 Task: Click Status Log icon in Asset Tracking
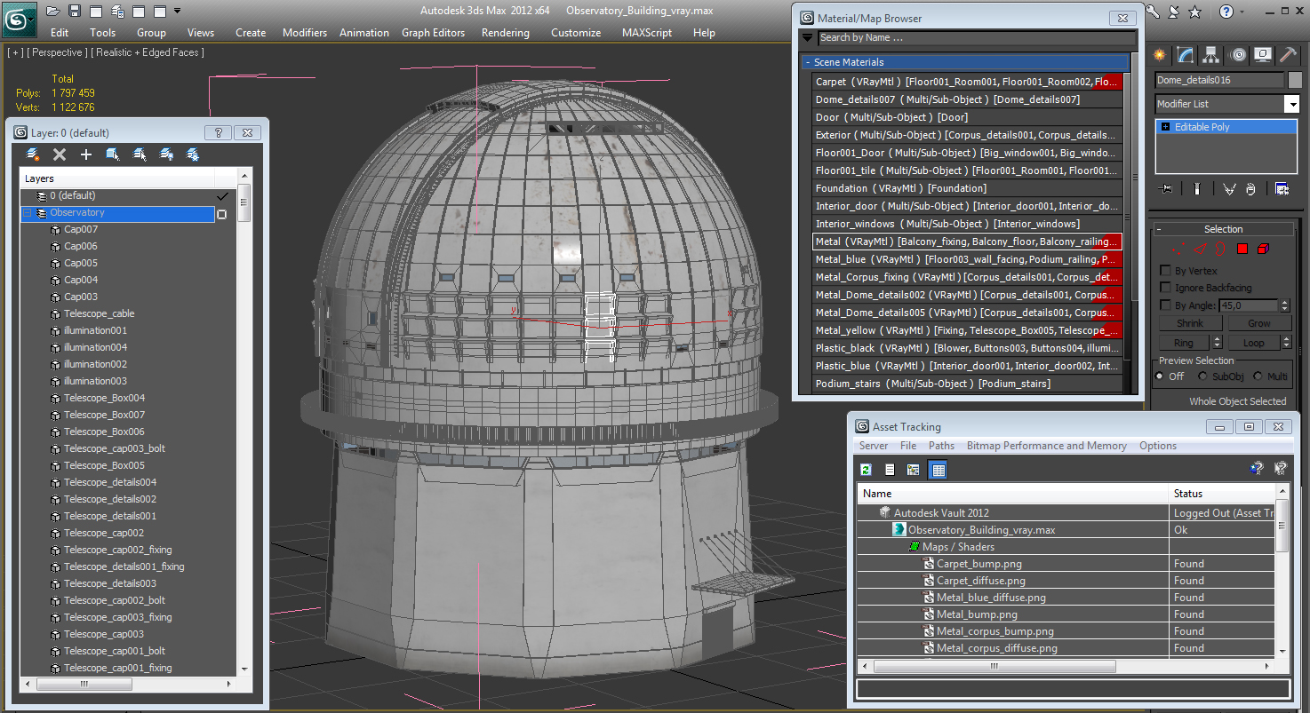890,470
